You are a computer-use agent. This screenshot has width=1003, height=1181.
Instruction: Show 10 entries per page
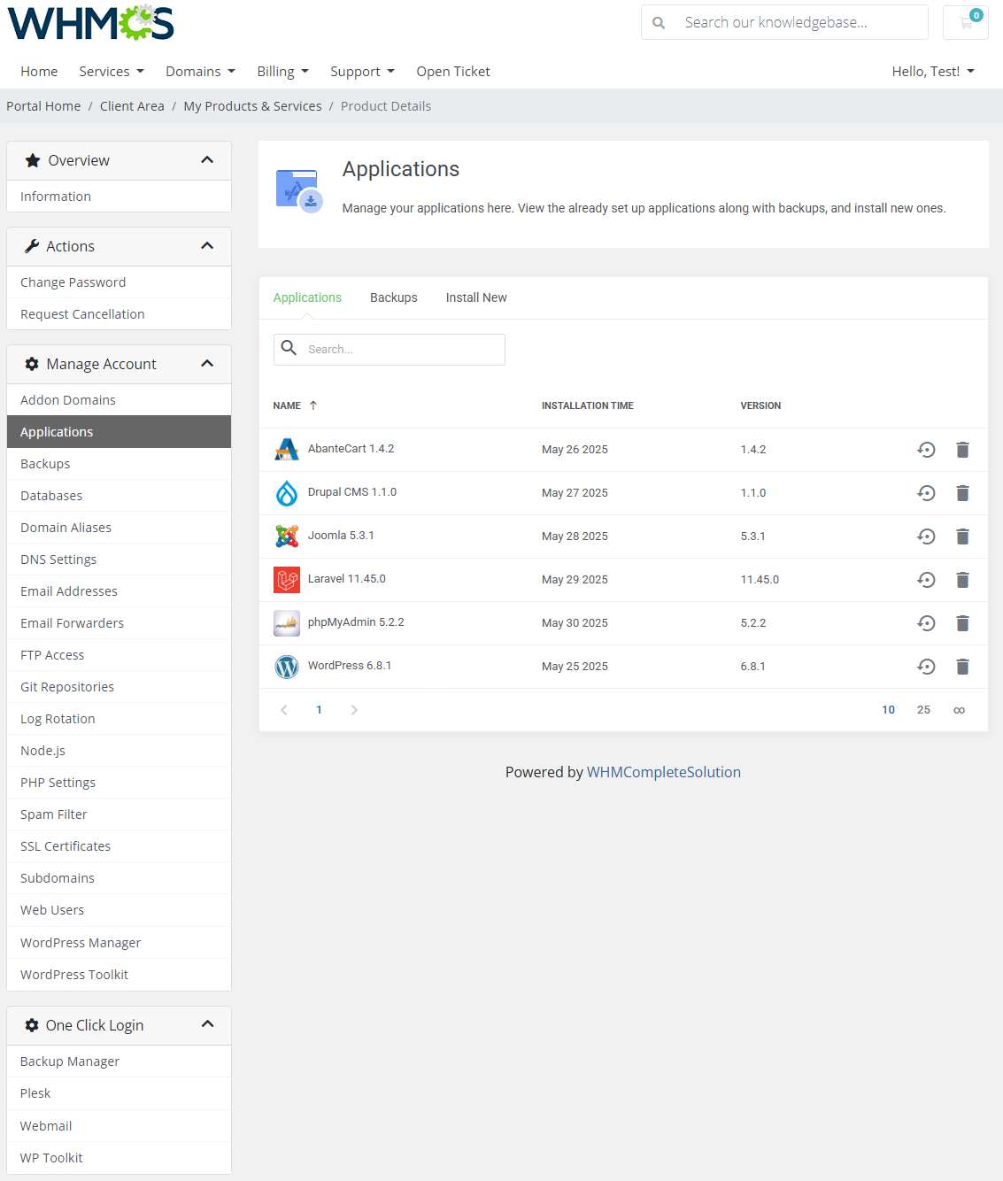click(x=888, y=710)
